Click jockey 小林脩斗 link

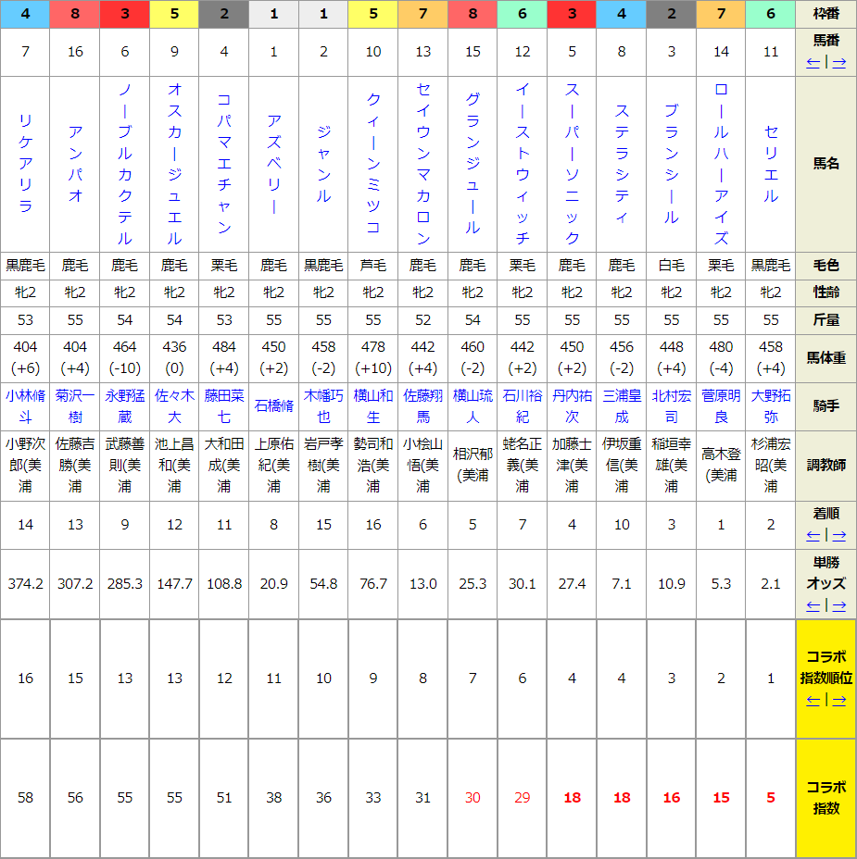(25, 405)
